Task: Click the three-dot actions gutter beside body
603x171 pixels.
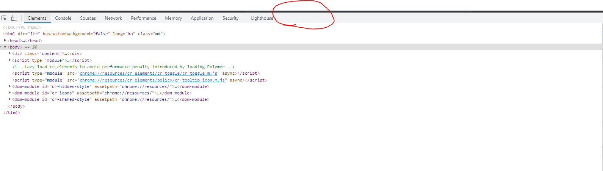Action: click(x=2, y=47)
